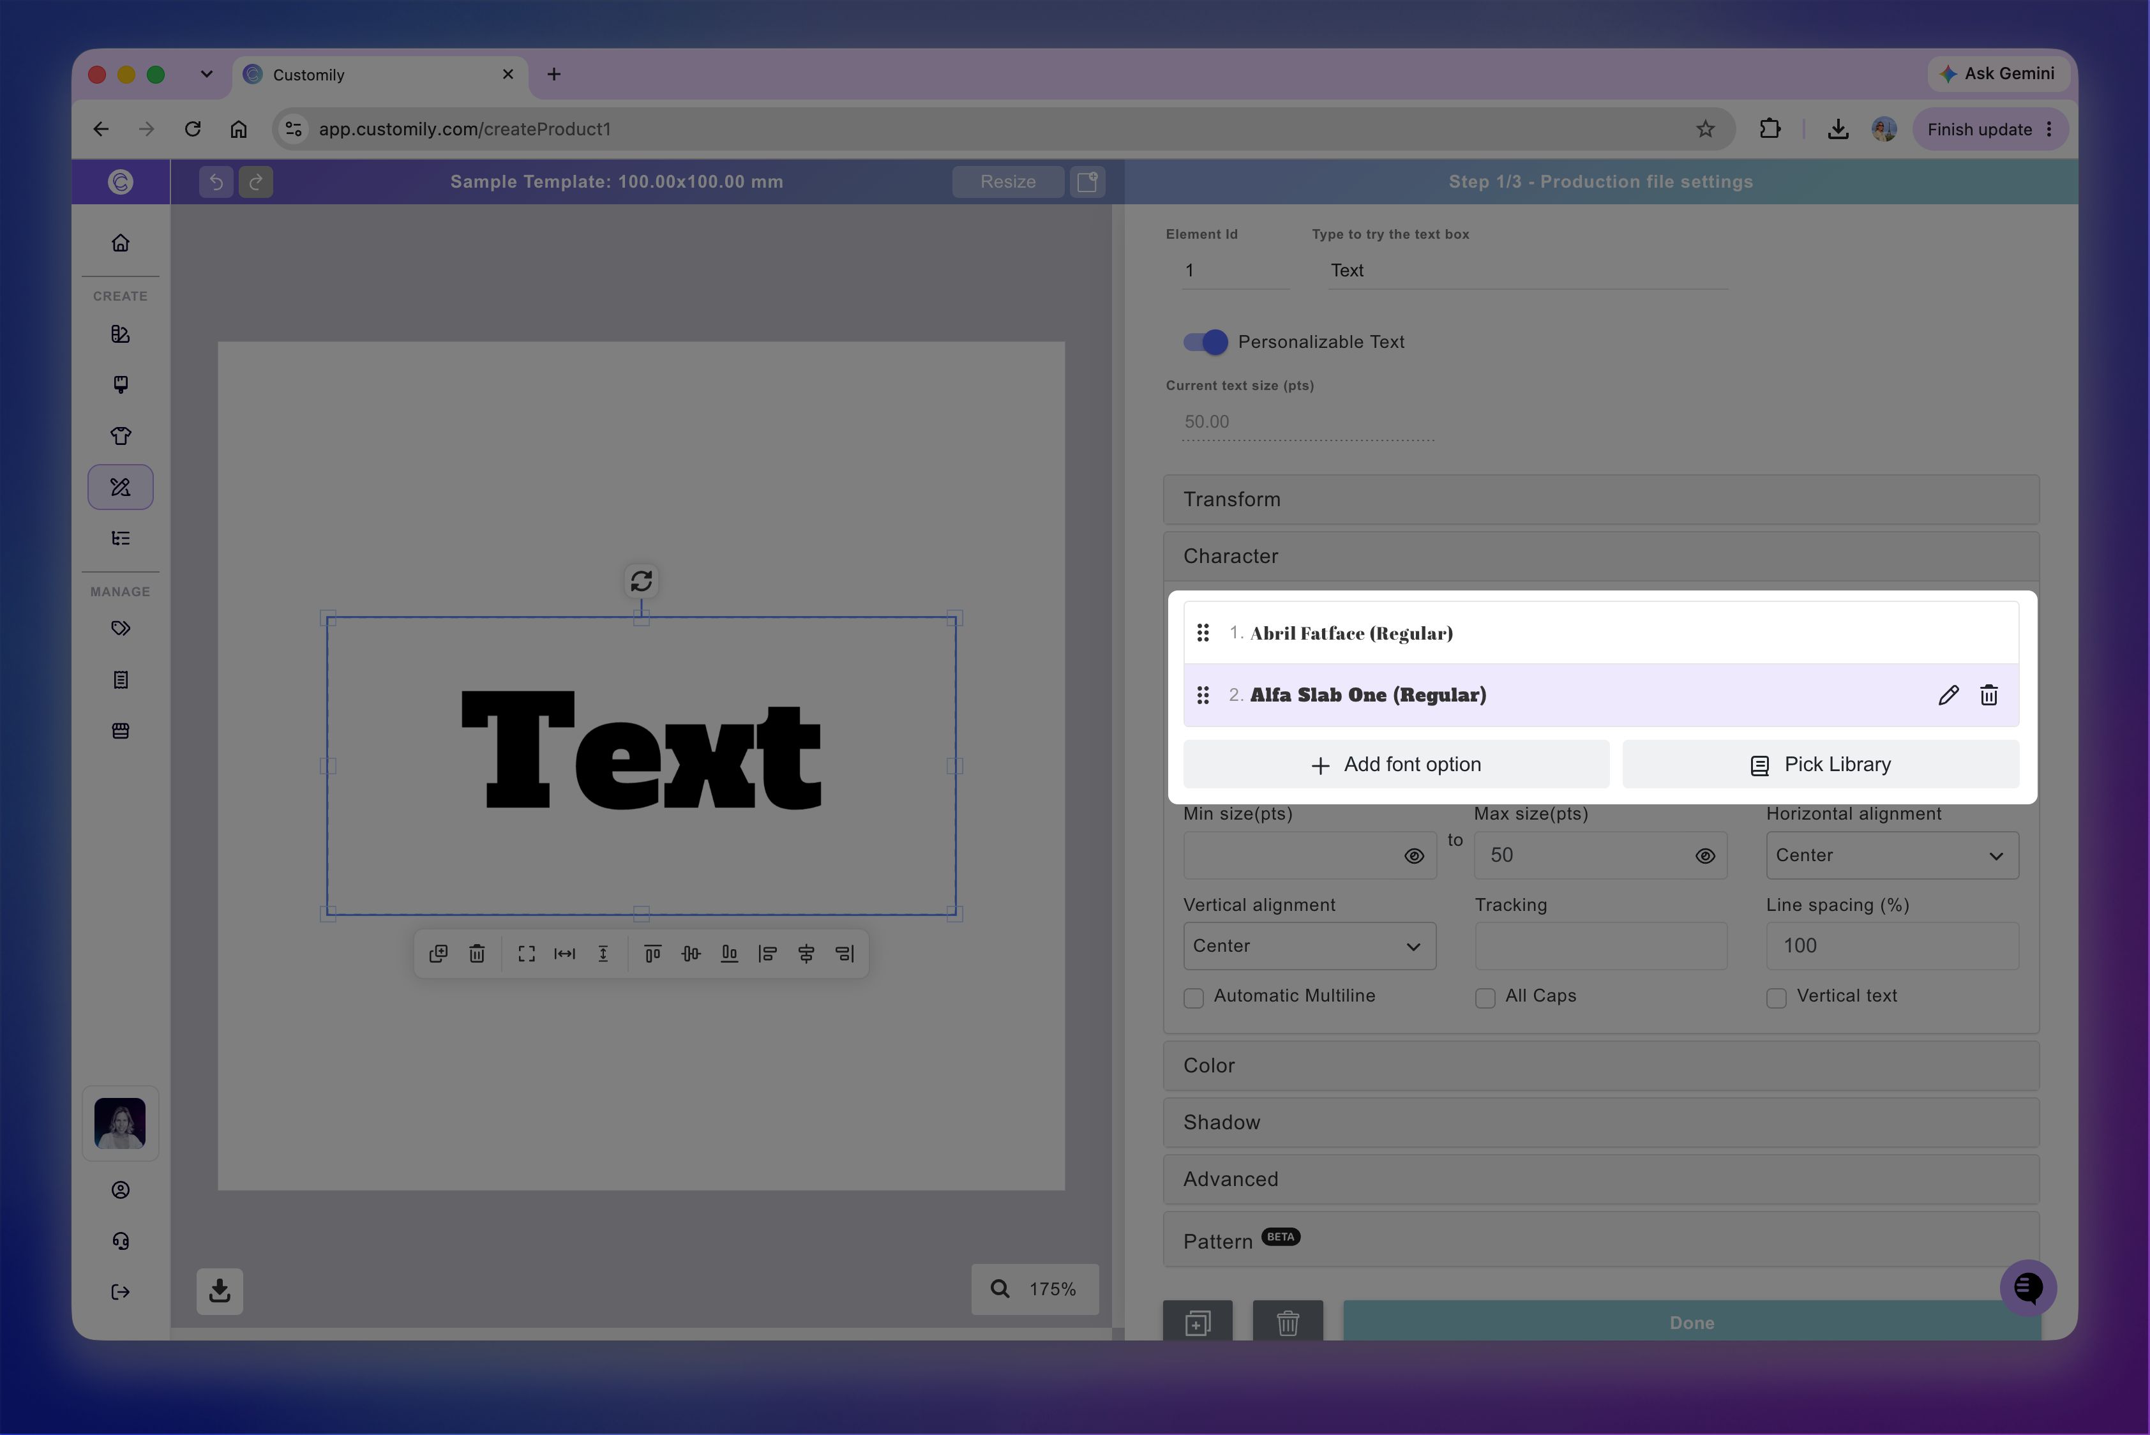Expand the Color section
2150x1435 pixels.
pyautogui.click(x=1601, y=1065)
